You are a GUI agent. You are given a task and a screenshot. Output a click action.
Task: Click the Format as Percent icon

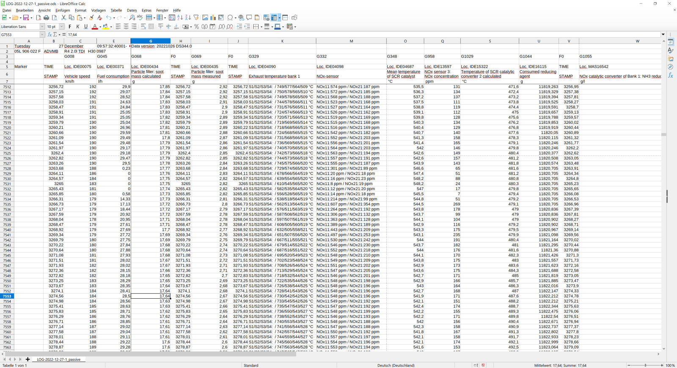(x=196, y=27)
